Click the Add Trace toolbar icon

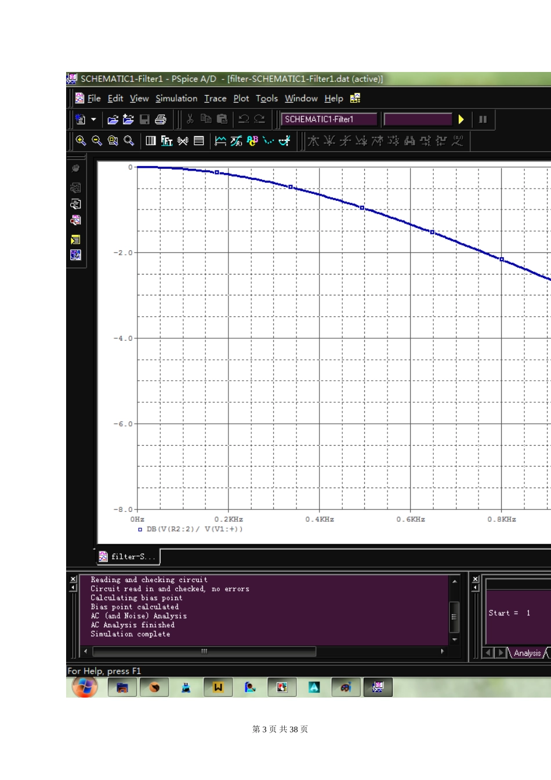tap(220, 140)
